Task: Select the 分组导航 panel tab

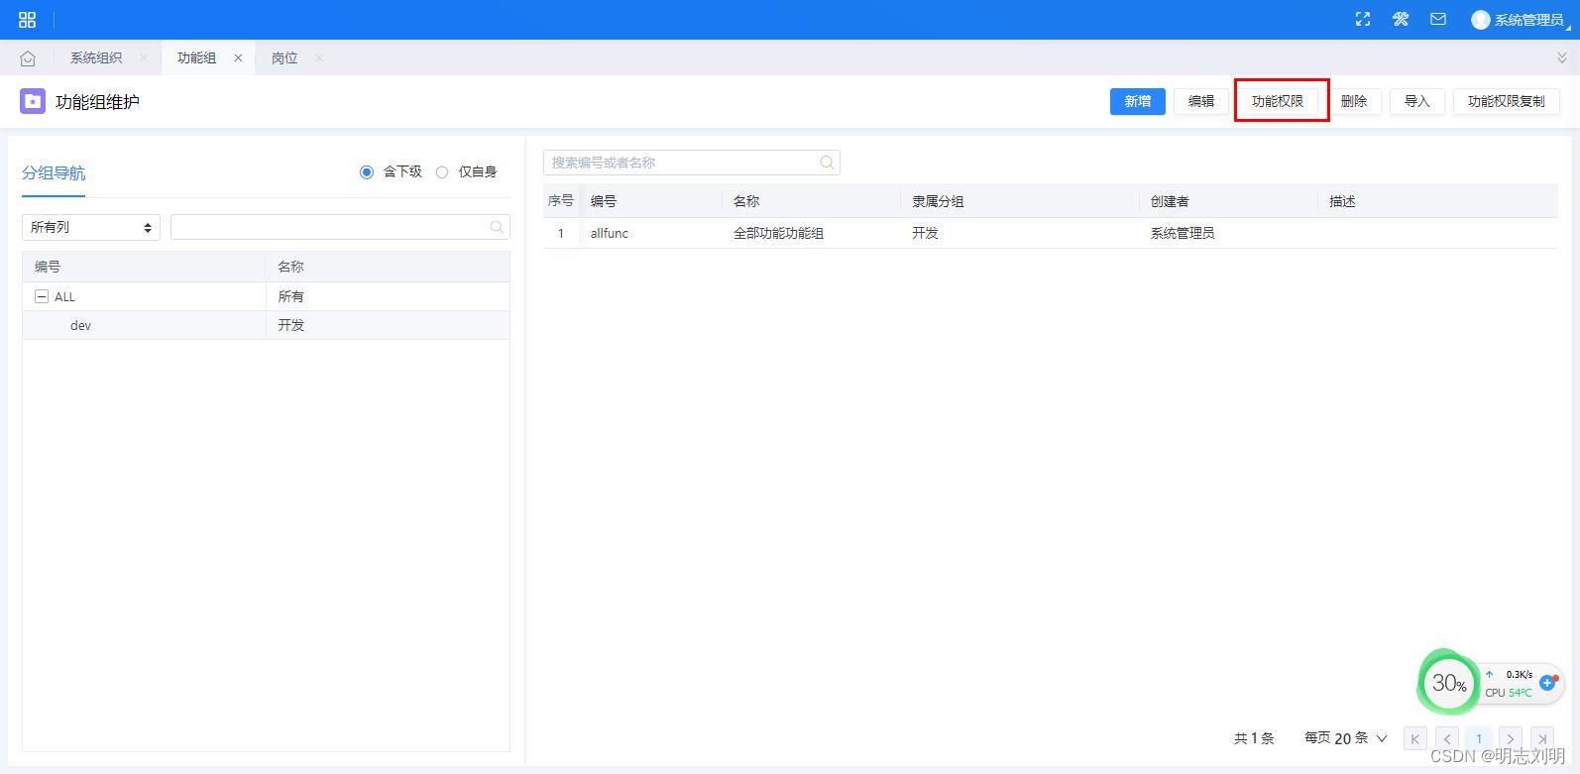Action: pos(54,173)
